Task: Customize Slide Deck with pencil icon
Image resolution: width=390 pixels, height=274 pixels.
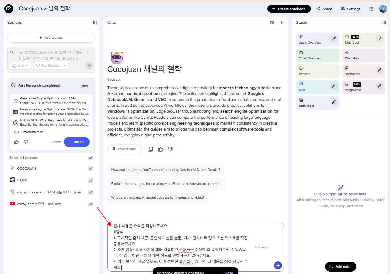Action: [380, 39]
